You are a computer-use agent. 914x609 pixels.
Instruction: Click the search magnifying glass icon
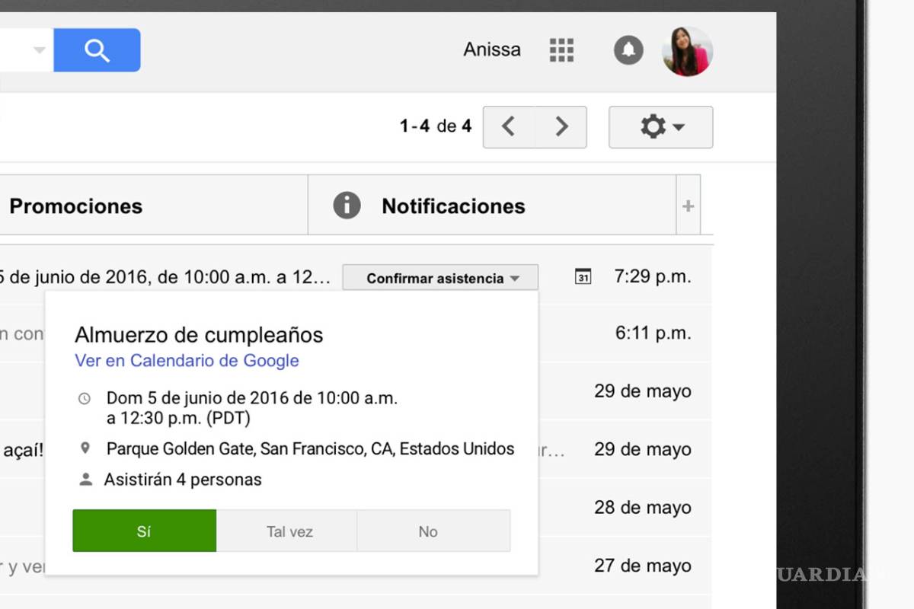click(97, 49)
